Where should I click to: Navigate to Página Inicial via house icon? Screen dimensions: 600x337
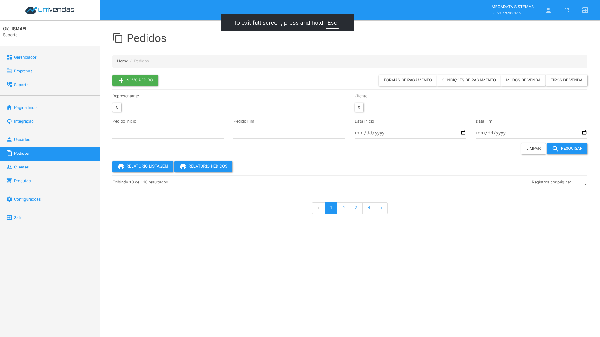pos(9,107)
